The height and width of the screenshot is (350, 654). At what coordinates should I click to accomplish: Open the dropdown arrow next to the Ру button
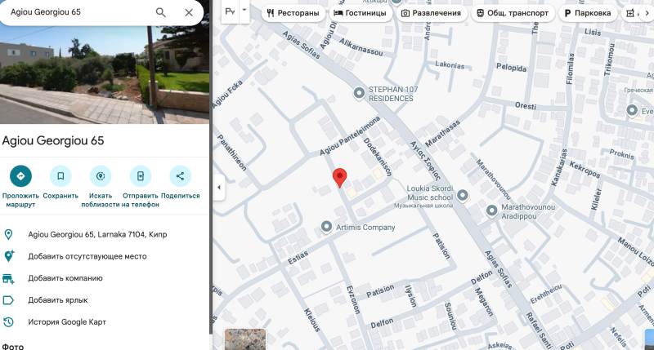click(244, 10)
